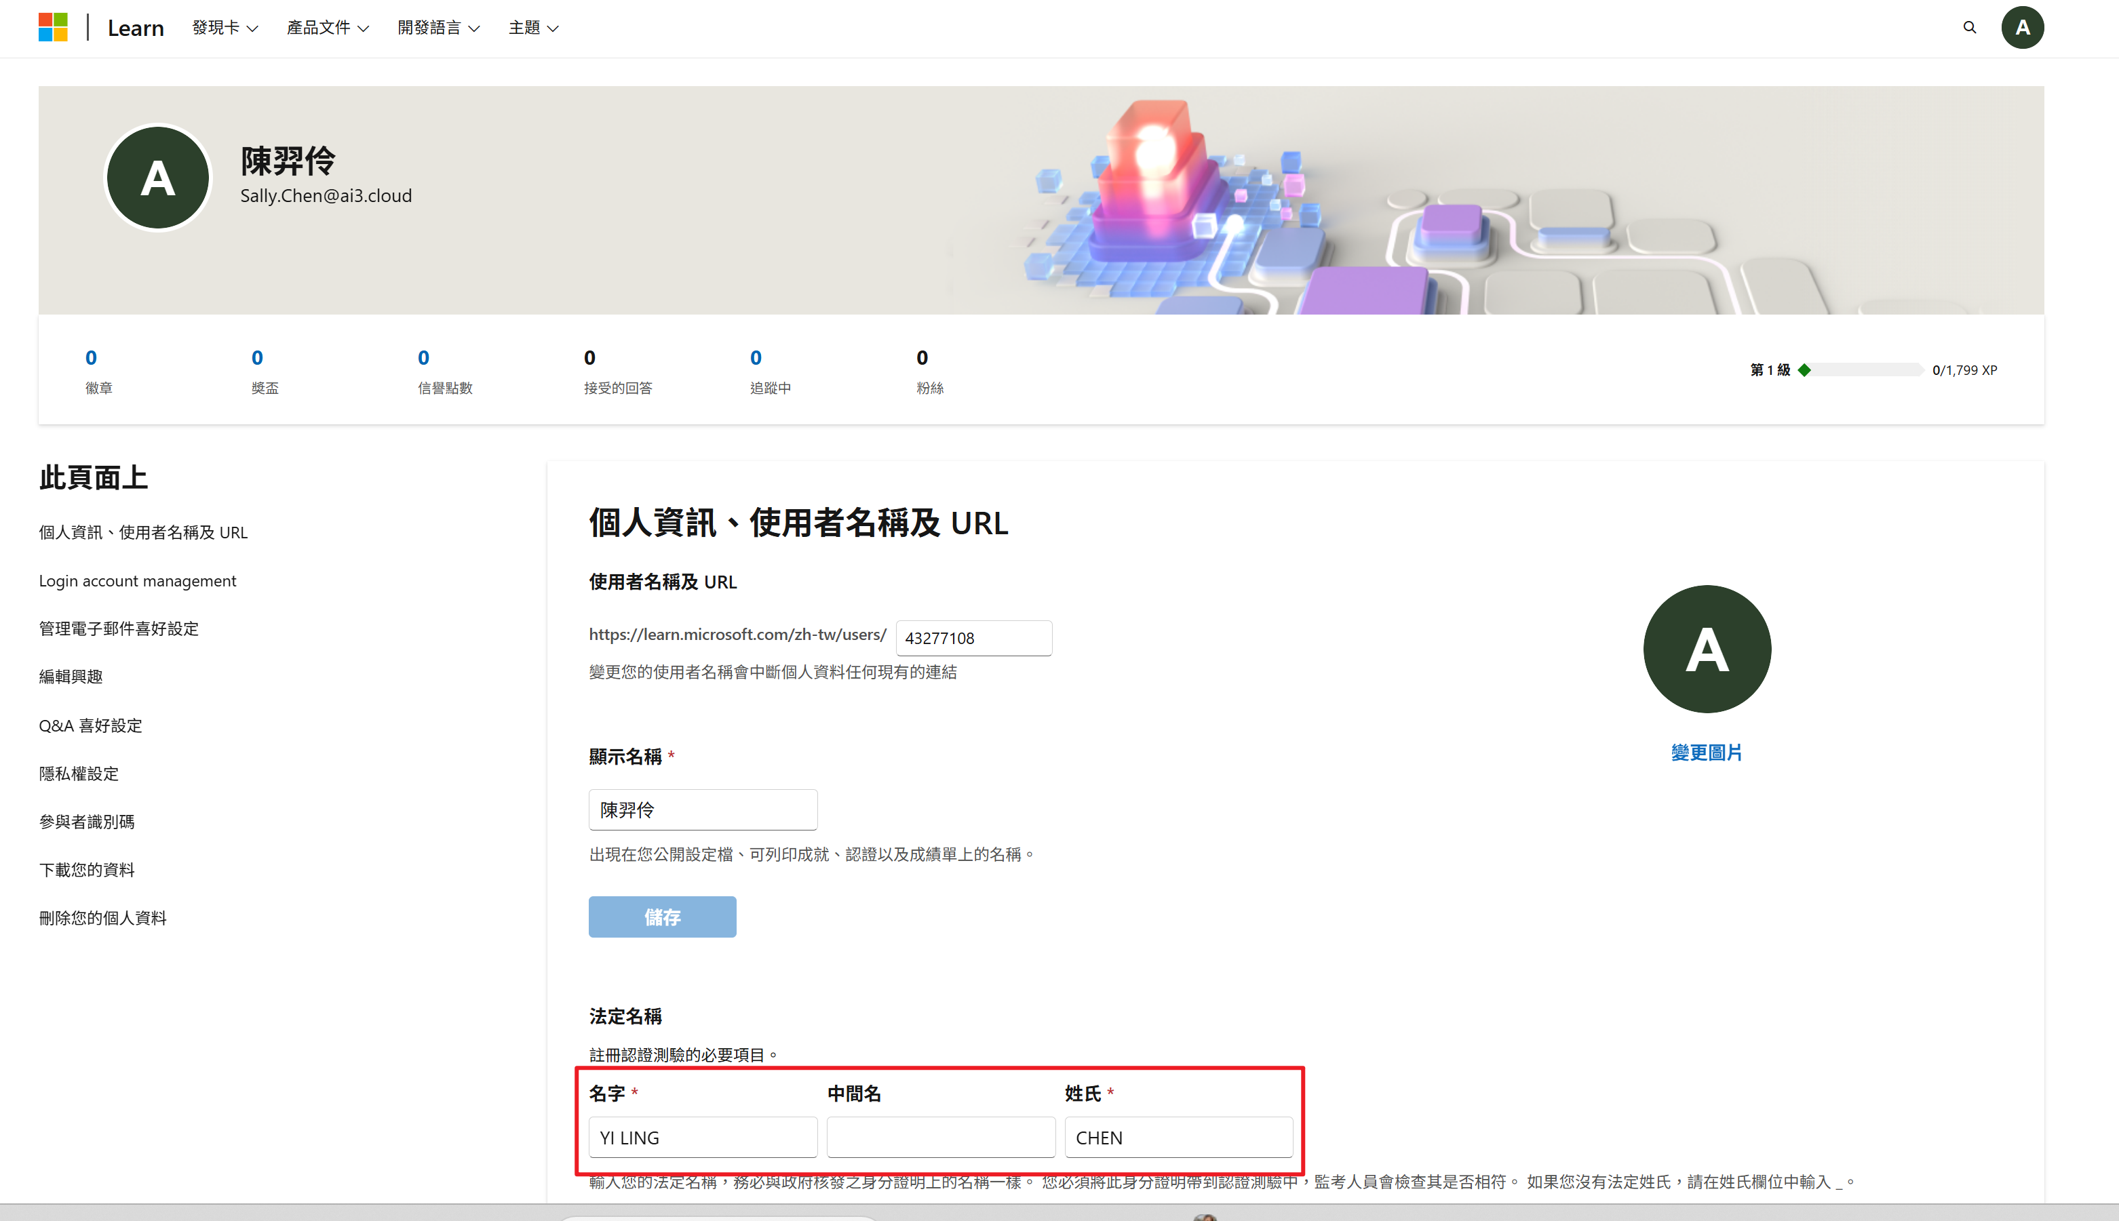View the 追蹤中 count
Screen dimensions: 2119x1221
[x=756, y=358]
